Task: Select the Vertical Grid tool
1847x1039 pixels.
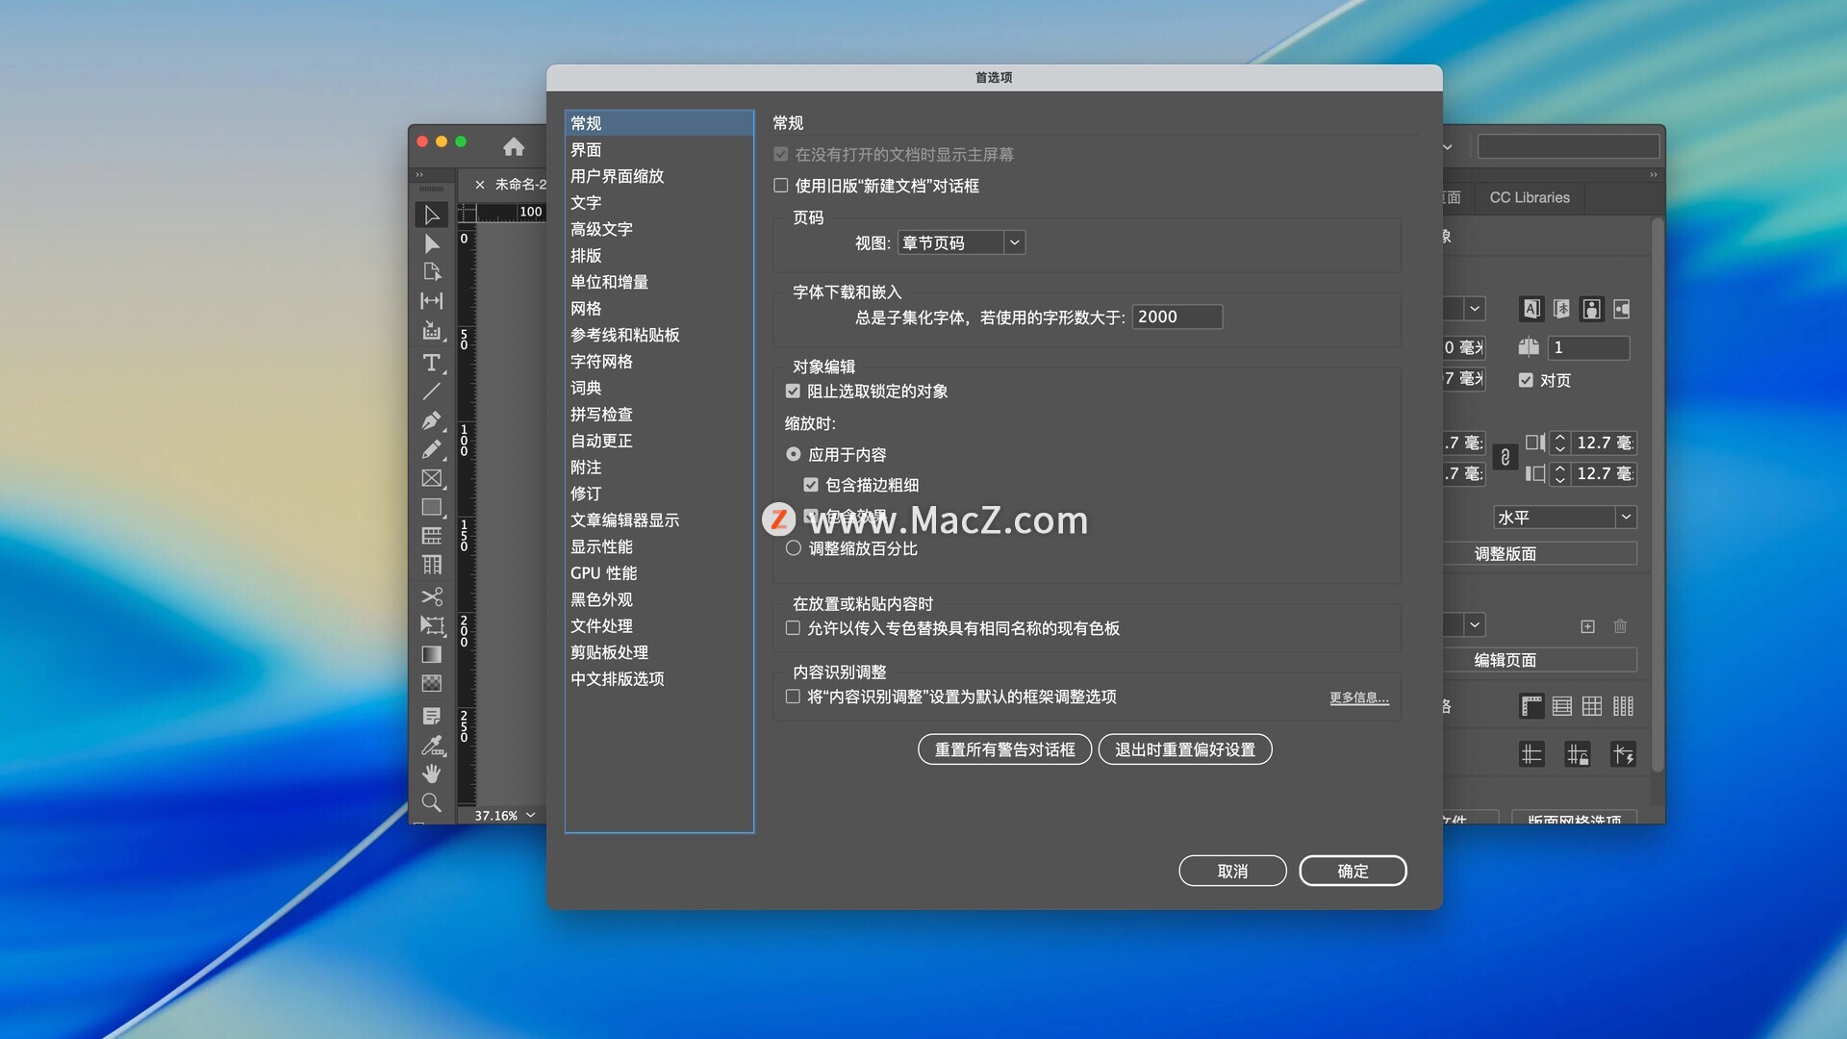Action: tap(432, 565)
